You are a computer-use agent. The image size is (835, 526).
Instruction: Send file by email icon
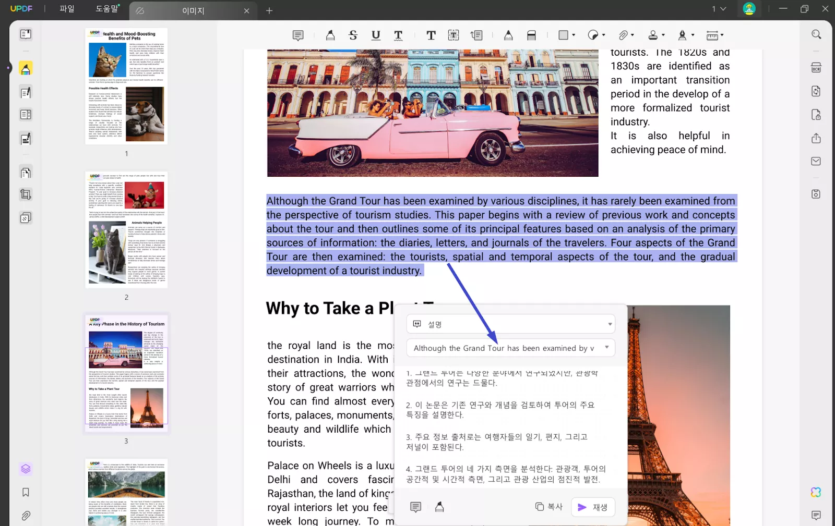816,161
